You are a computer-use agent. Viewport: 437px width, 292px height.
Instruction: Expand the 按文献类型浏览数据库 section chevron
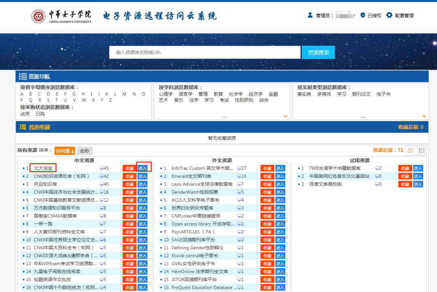click(424, 116)
